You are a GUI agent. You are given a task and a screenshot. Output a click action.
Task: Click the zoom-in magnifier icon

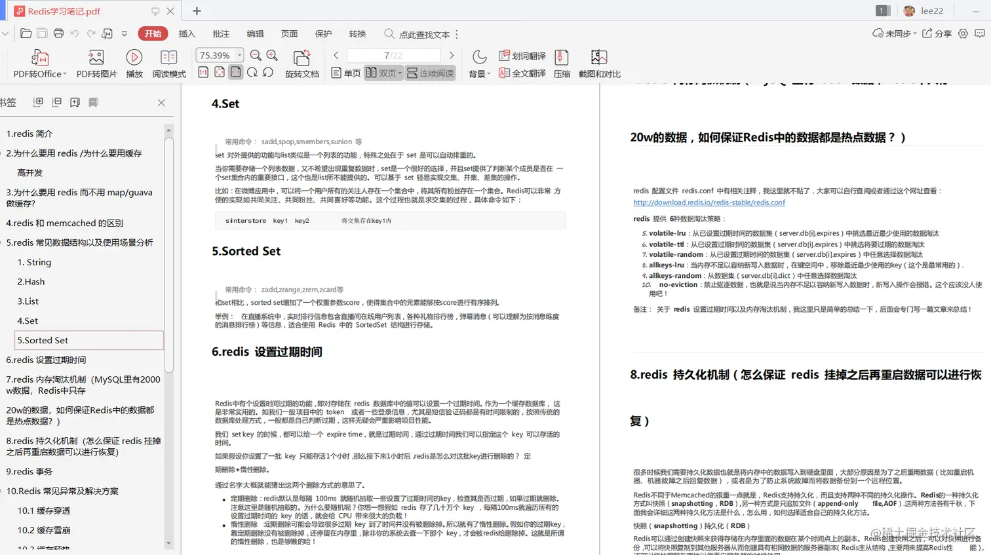click(273, 56)
